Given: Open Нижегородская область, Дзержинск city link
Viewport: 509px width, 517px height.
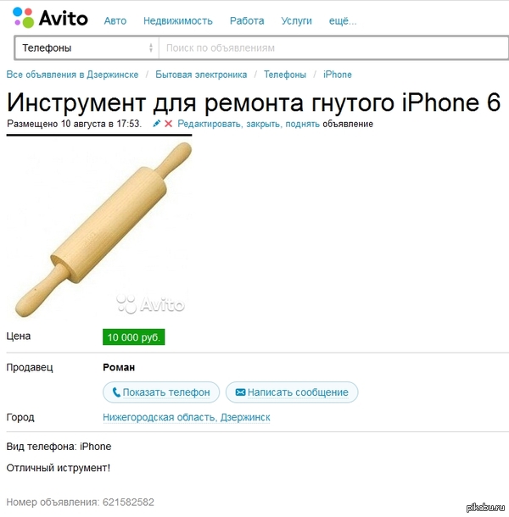Looking at the screenshot, I should tap(187, 417).
